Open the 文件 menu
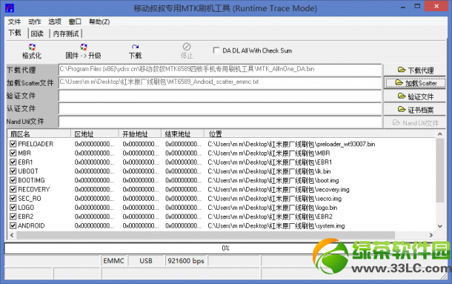This screenshot has height=284, width=452. point(14,22)
